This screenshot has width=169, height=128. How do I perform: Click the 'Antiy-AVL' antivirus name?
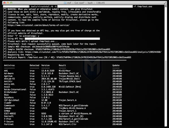[9, 84]
